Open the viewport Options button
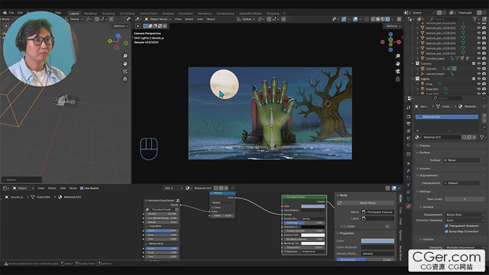Image resolution: width=489 pixels, height=275 pixels. 392,26
